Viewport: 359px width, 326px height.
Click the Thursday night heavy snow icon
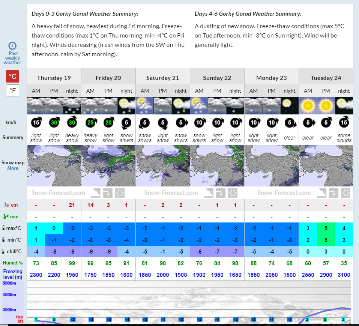pos(72,105)
